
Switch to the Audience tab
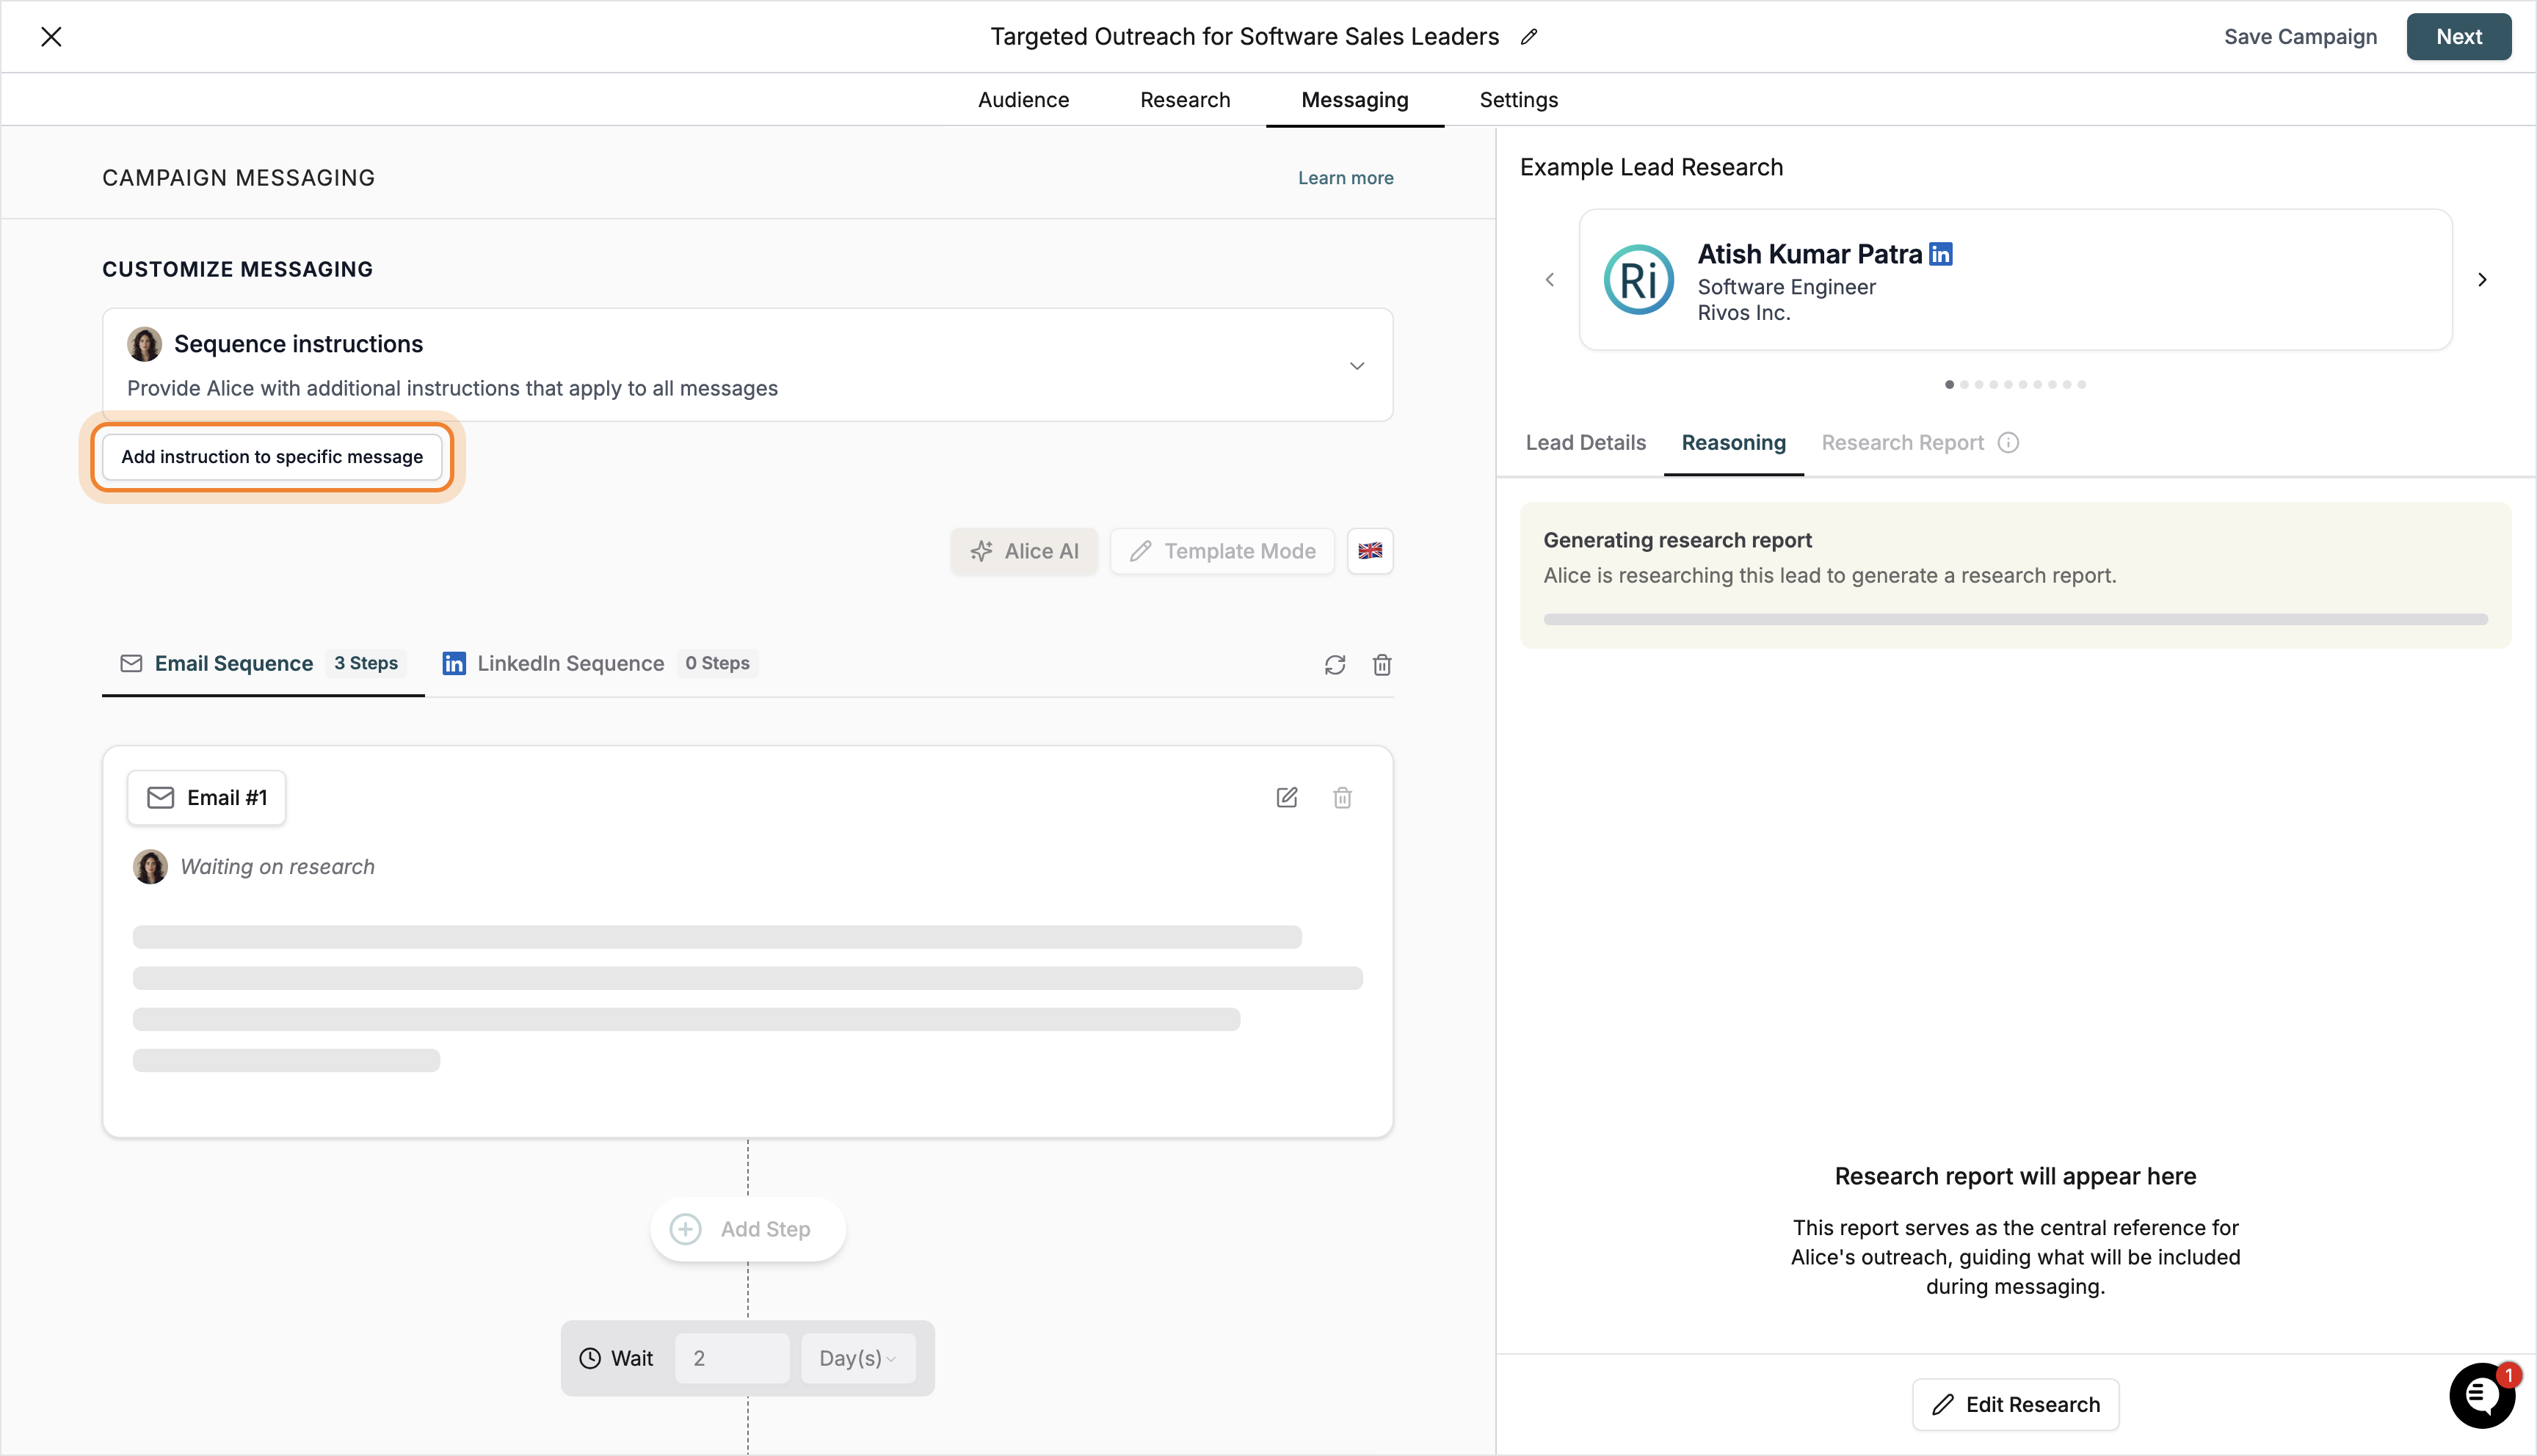[x=1023, y=99]
